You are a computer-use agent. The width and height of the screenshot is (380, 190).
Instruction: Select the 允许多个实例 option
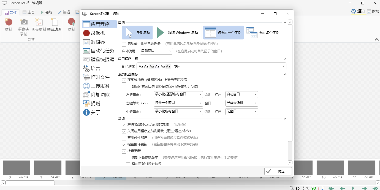[x=263, y=32]
